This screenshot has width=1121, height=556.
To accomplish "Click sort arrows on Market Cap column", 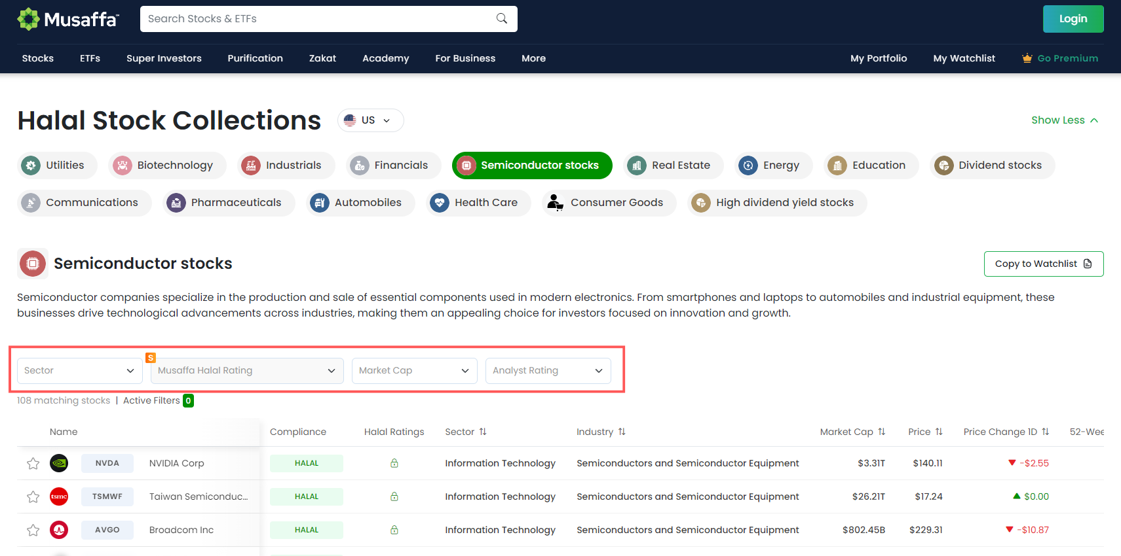I will pyautogui.click(x=882, y=432).
